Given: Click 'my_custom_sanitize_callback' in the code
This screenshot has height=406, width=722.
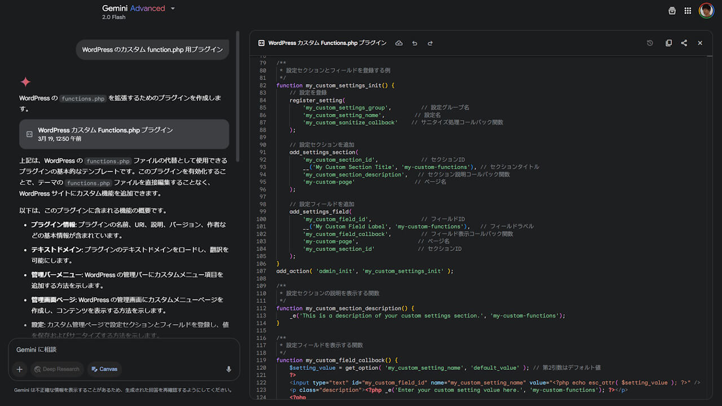Looking at the screenshot, I should point(350,122).
